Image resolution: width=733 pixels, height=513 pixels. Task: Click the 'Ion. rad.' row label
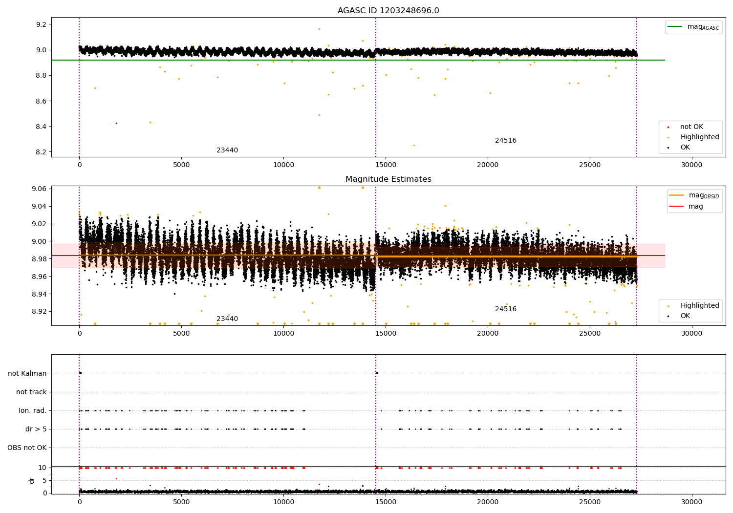click(x=33, y=410)
